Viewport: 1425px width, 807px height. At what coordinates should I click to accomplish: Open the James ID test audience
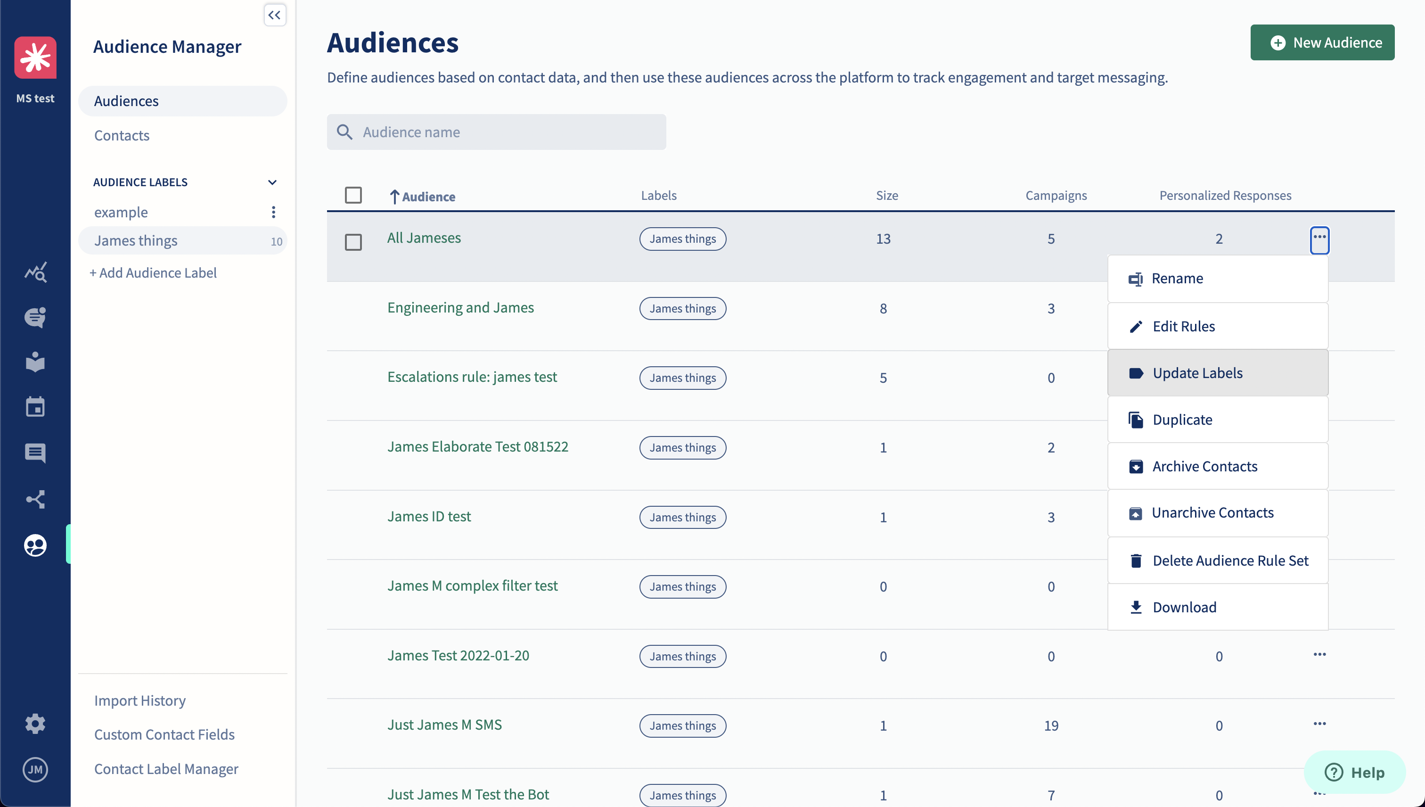(x=429, y=517)
